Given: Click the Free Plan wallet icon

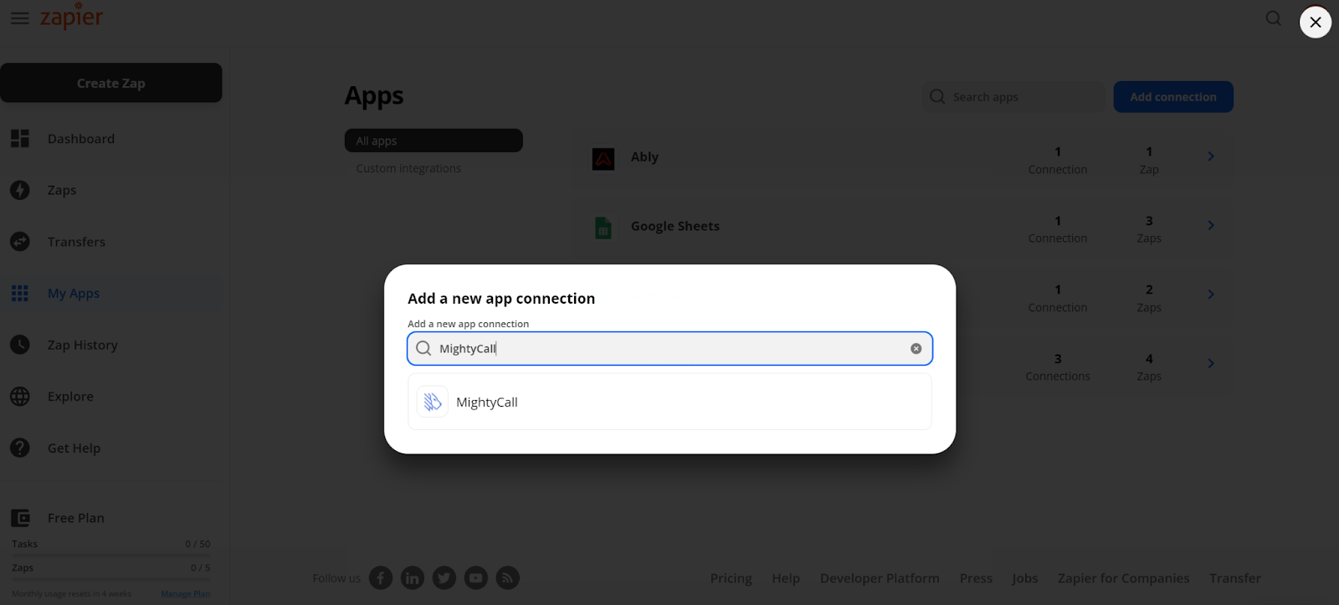Looking at the screenshot, I should [20, 518].
